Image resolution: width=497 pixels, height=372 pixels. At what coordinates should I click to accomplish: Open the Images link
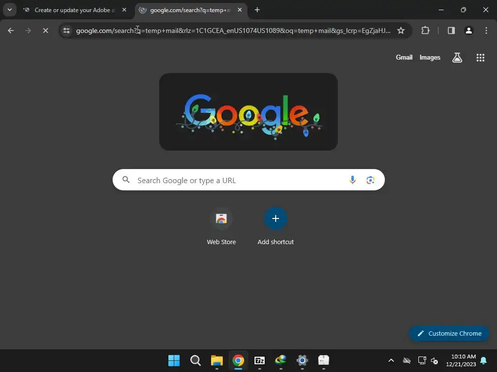point(430,58)
